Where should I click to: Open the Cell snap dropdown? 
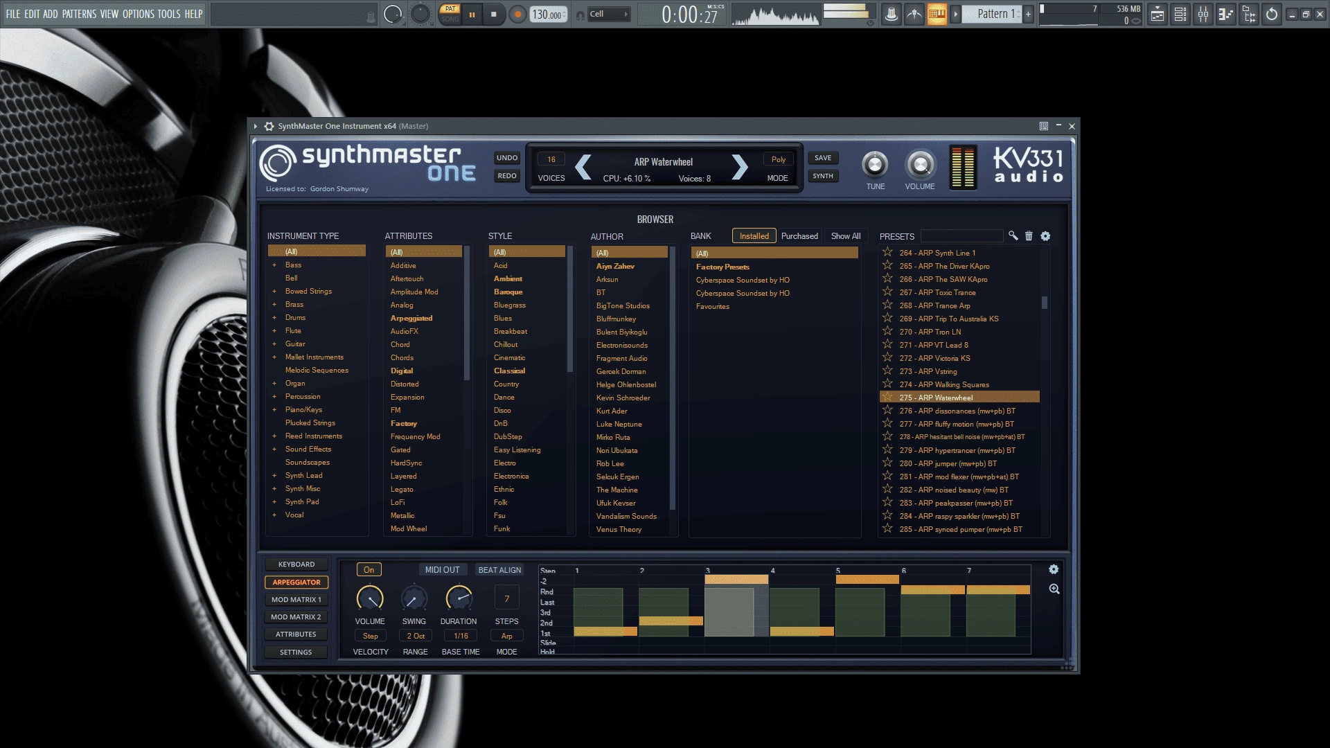pos(608,14)
